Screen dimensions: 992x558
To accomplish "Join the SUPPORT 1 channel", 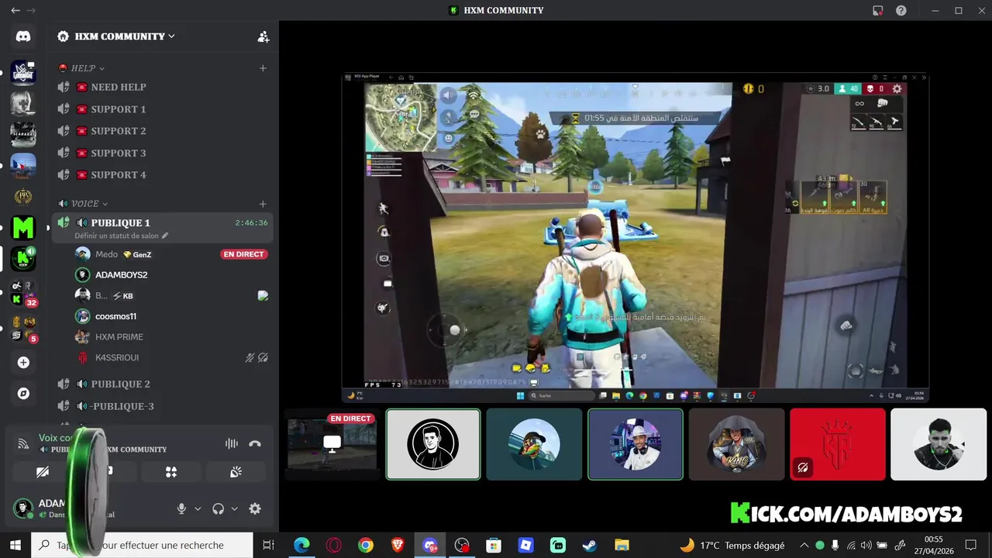I will 163,109.
